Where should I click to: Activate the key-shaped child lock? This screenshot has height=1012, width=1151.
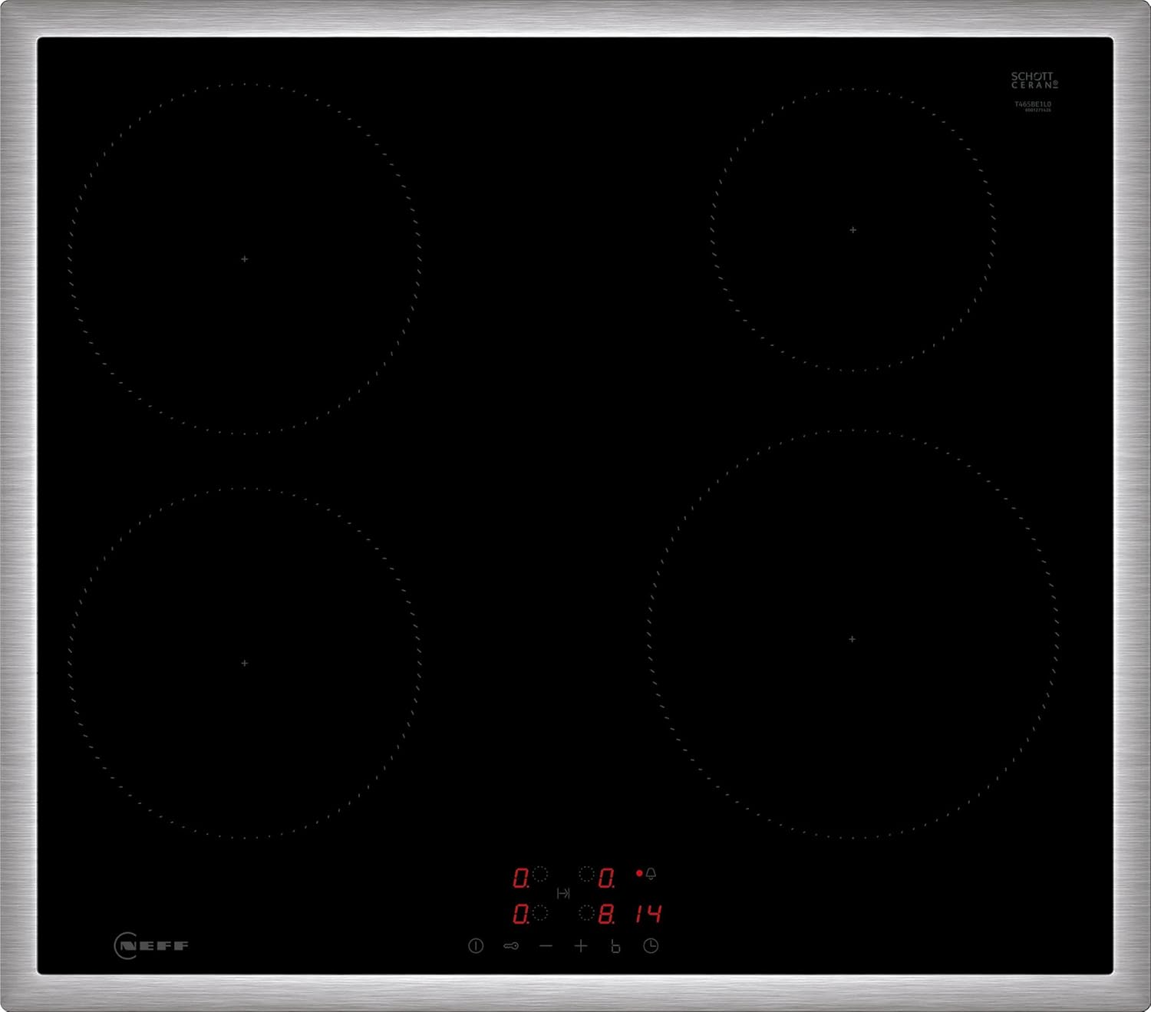[511, 946]
